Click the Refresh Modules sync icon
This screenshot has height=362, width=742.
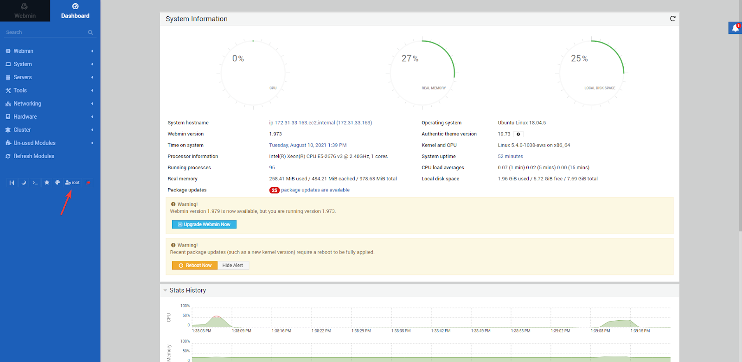pos(8,156)
